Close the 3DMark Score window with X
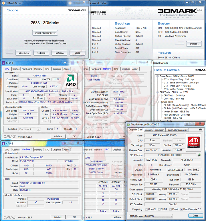This screenshot has height=221, width=206. click(x=84, y=2)
